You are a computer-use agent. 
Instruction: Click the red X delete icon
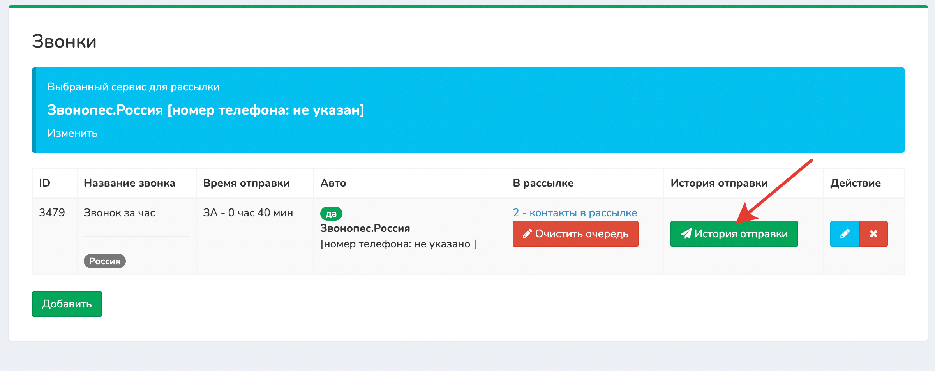pyautogui.click(x=873, y=234)
